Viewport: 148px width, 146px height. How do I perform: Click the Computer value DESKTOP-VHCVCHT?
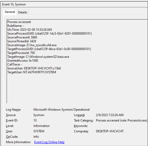110,131
